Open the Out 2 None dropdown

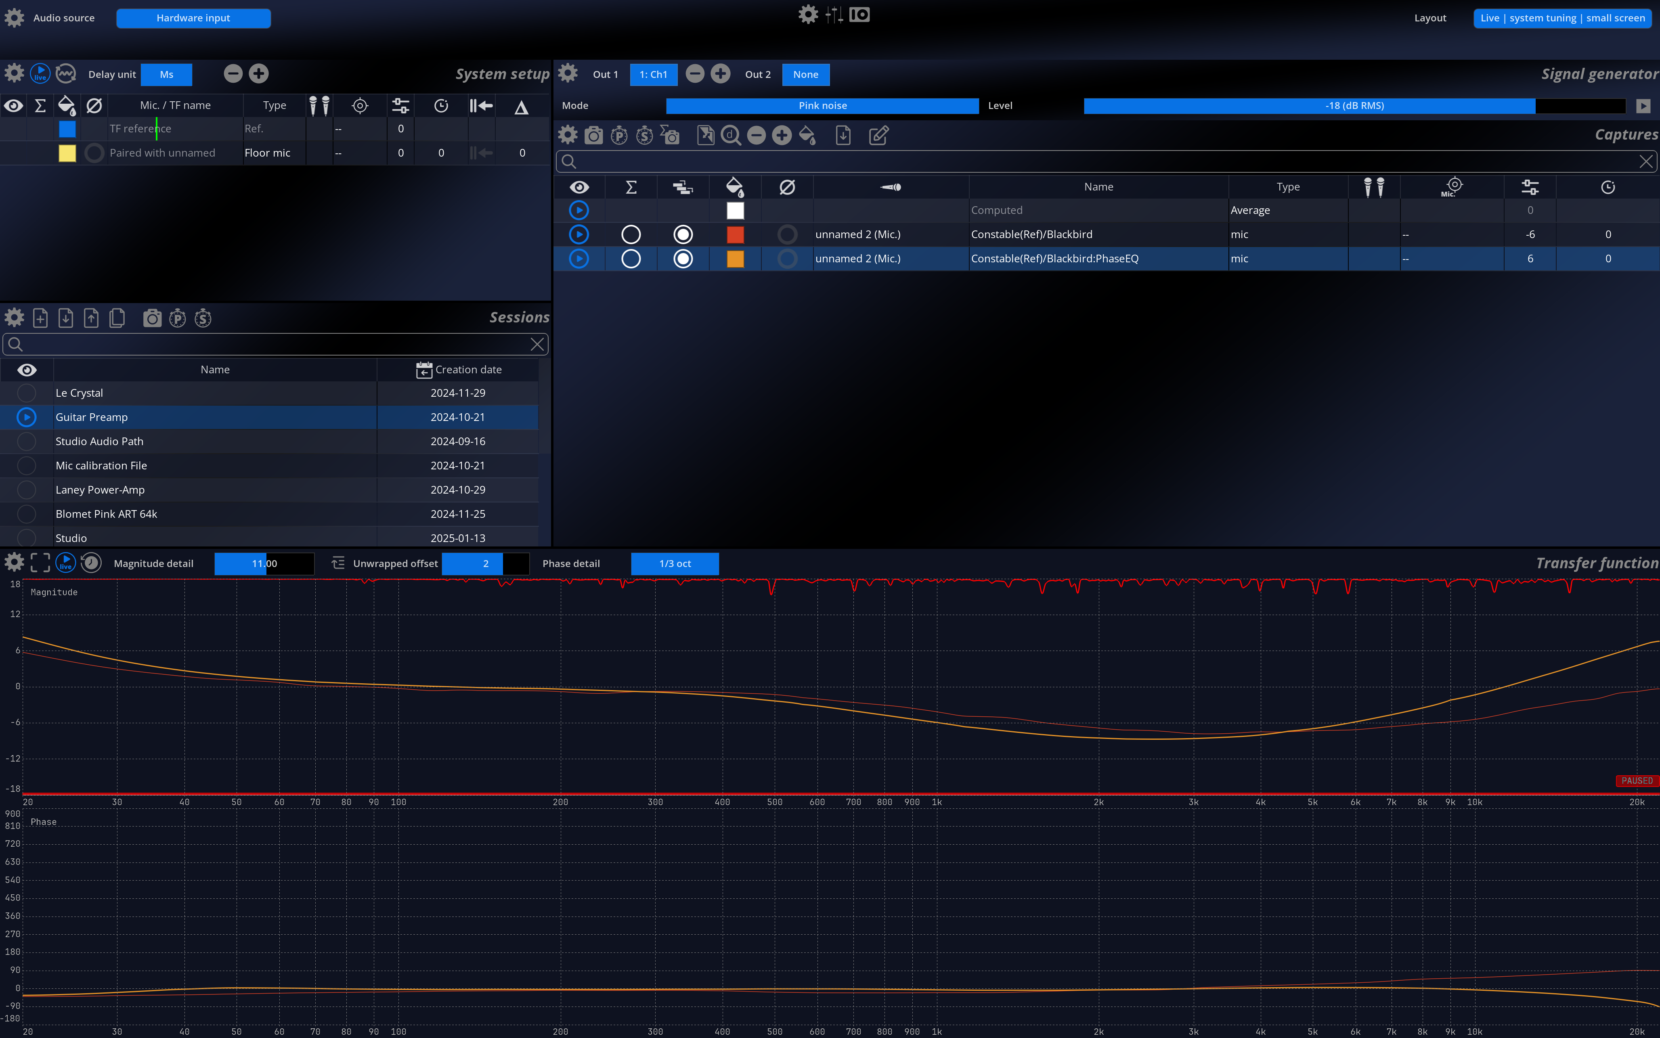click(x=806, y=75)
